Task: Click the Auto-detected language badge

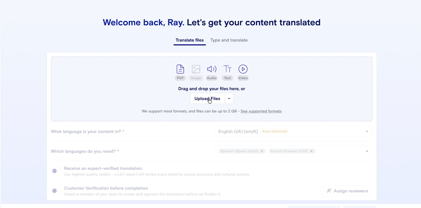Action: [x=275, y=131]
